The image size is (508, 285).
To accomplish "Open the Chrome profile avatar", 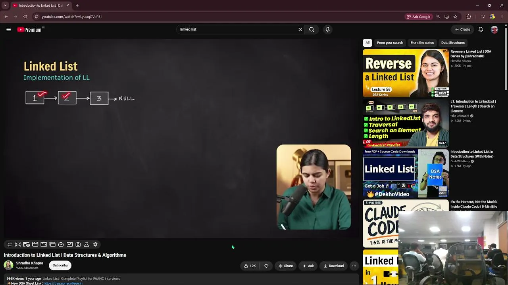I will click(493, 17).
